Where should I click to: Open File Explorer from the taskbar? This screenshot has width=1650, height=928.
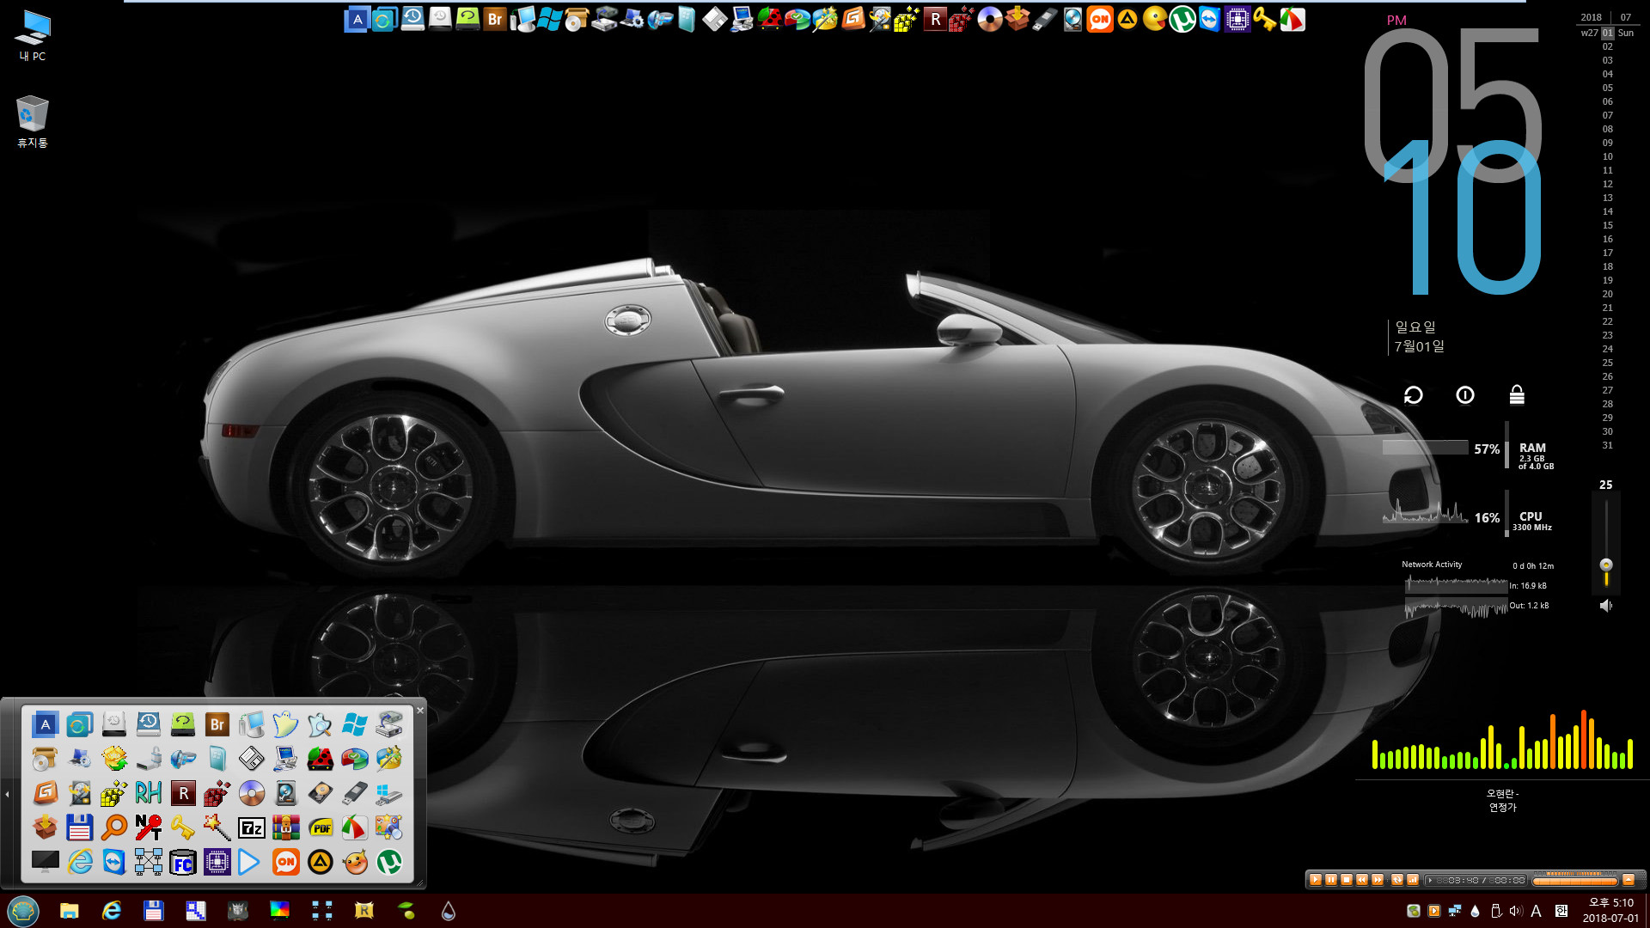[x=69, y=911]
